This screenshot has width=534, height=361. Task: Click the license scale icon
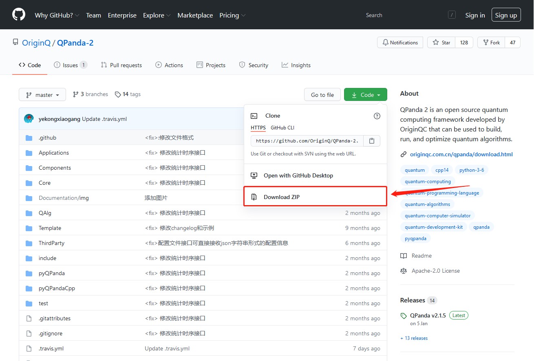point(404,271)
